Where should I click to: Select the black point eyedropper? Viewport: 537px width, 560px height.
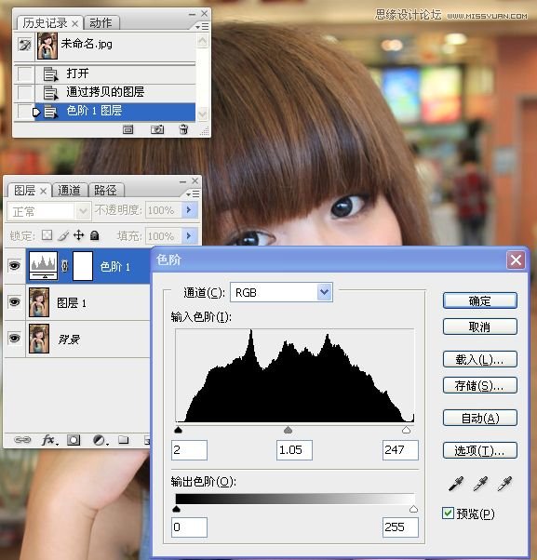456,484
